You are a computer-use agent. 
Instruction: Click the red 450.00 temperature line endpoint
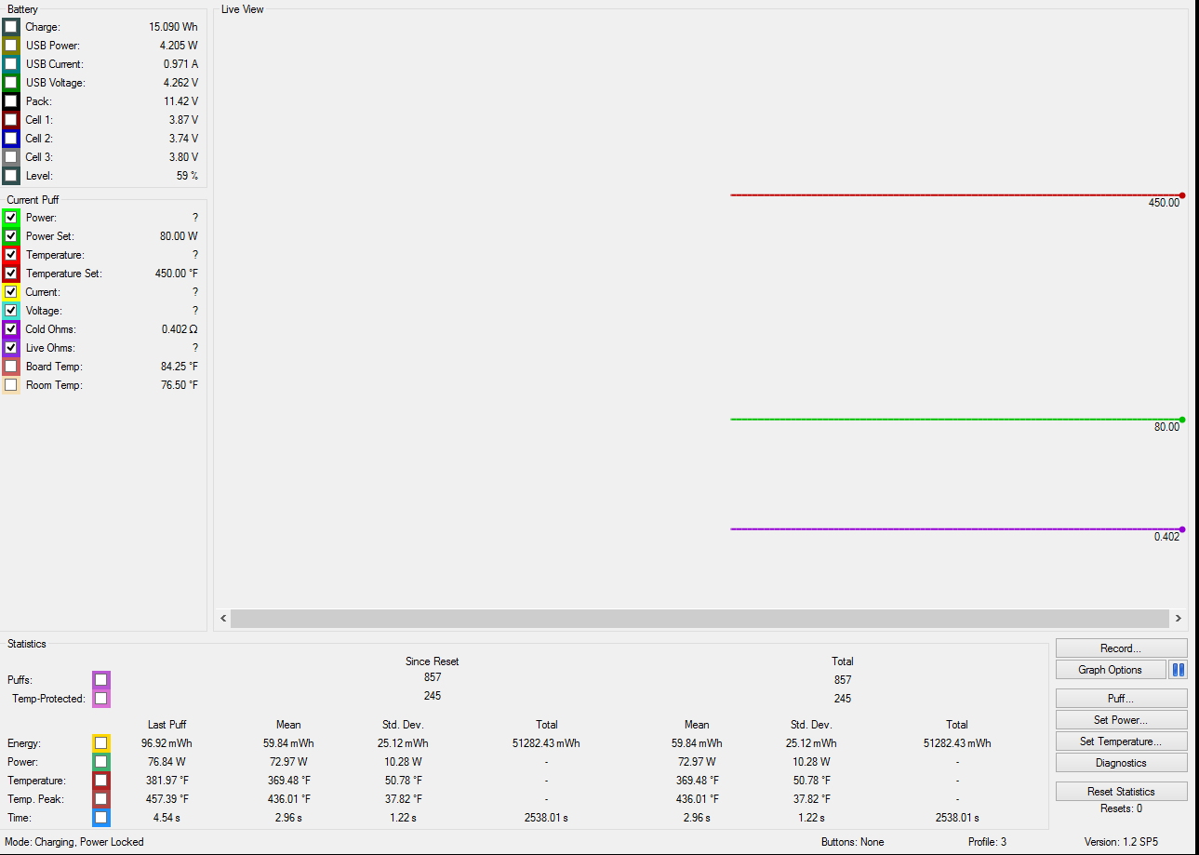click(1182, 195)
